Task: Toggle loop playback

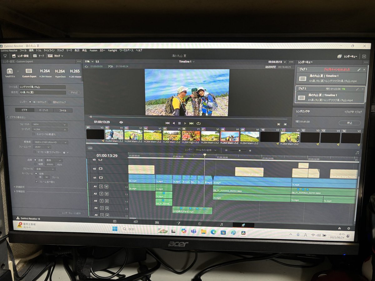Action: coord(198,123)
